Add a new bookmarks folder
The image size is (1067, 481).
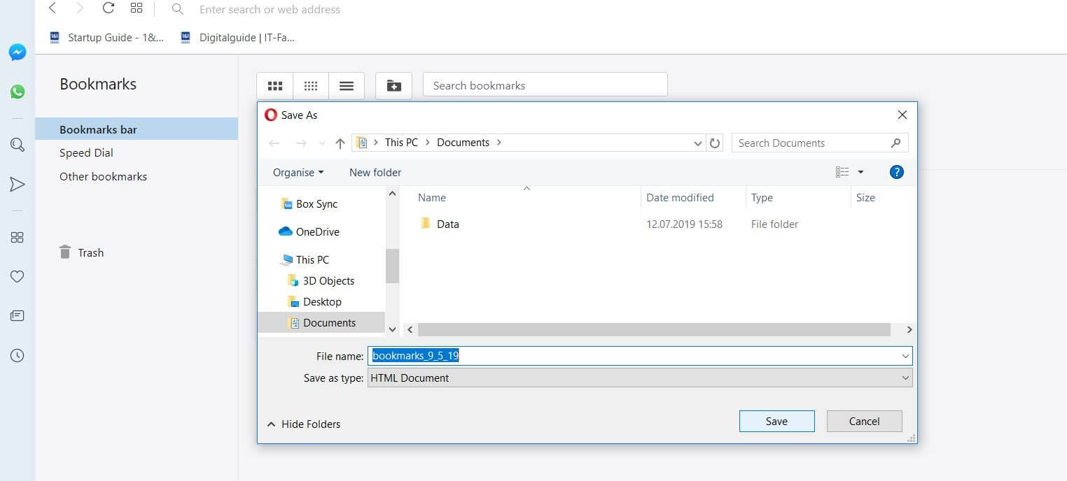393,86
